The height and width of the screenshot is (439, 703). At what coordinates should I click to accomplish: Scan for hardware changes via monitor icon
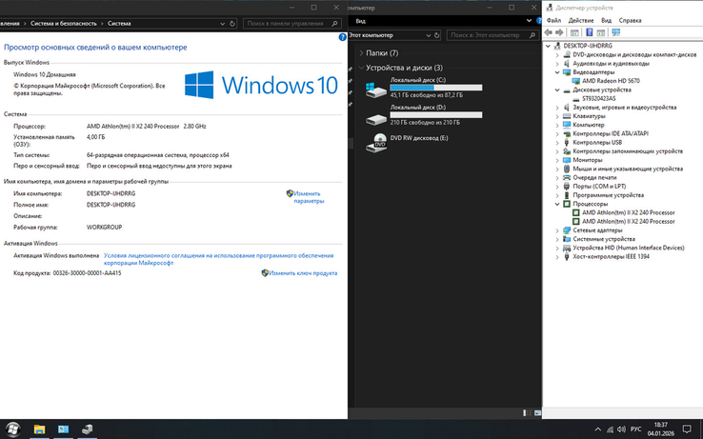click(616, 32)
